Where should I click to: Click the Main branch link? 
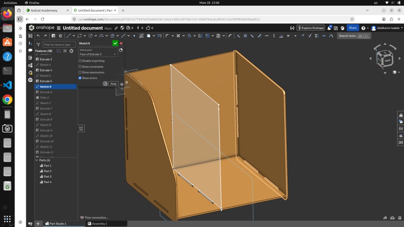[108, 28]
